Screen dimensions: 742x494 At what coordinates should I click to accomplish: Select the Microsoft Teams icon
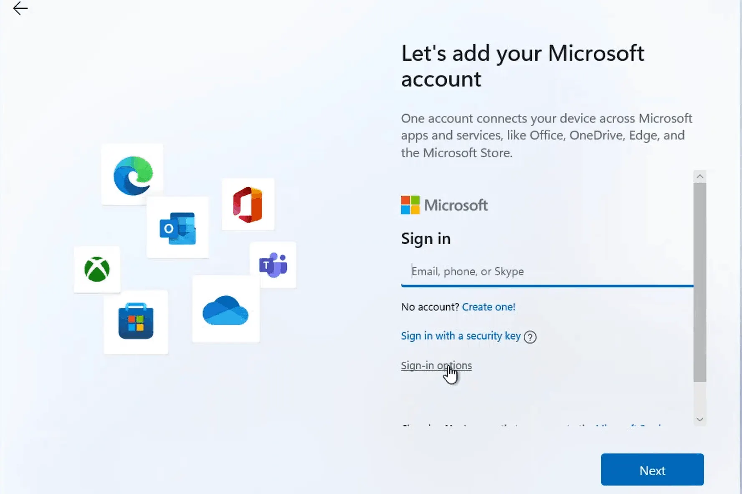(274, 265)
